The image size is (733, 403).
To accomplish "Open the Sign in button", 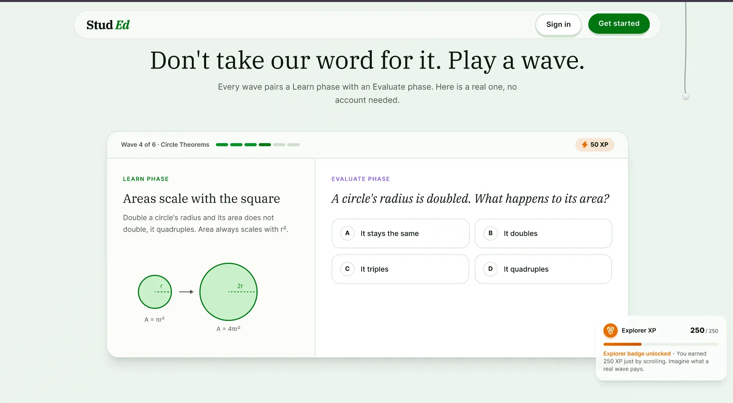I will point(558,24).
